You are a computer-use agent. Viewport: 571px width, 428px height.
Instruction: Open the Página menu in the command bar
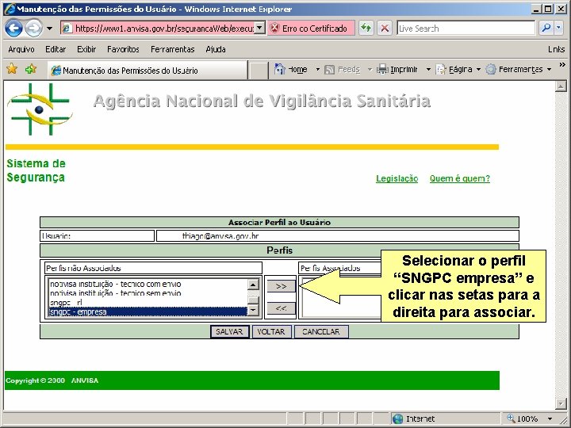458,69
